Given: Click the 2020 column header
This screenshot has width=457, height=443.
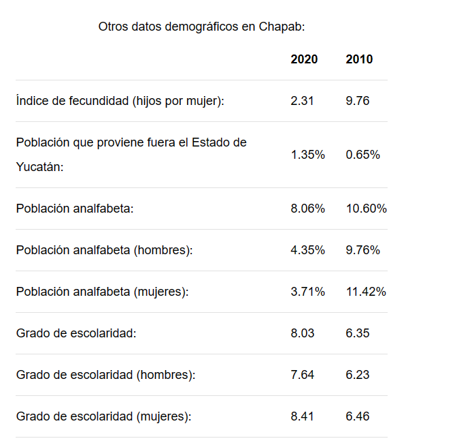Looking at the screenshot, I should coord(304,59).
